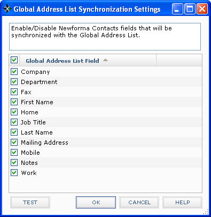This screenshot has height=217, width=211.
Task: Toggle the select-all checkbox in header
Action: click(14, 60)
